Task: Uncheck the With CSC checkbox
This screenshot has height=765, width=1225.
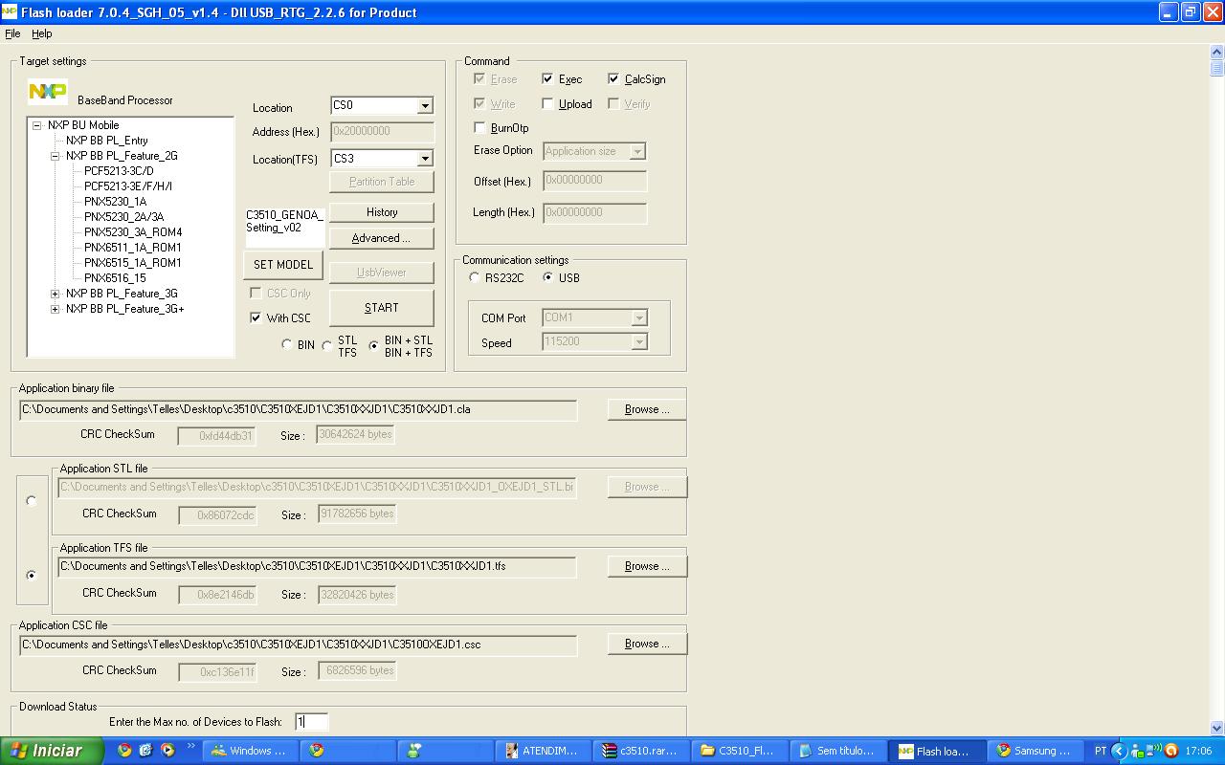Action: [x=256, y=317]
